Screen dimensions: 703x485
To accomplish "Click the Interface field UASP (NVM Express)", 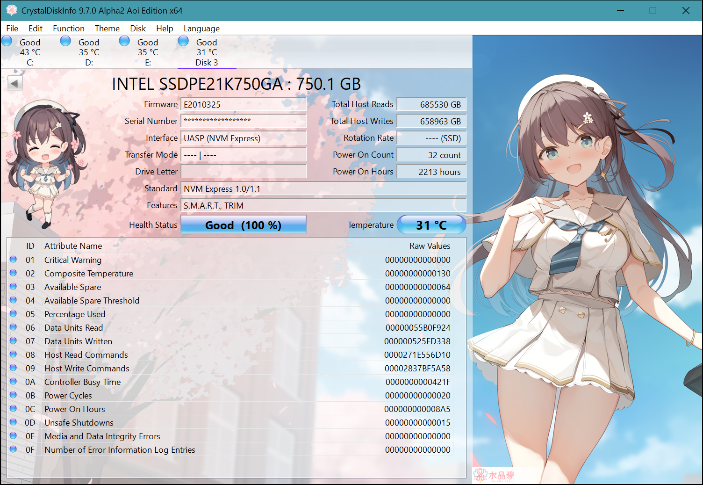I will 244,138.
